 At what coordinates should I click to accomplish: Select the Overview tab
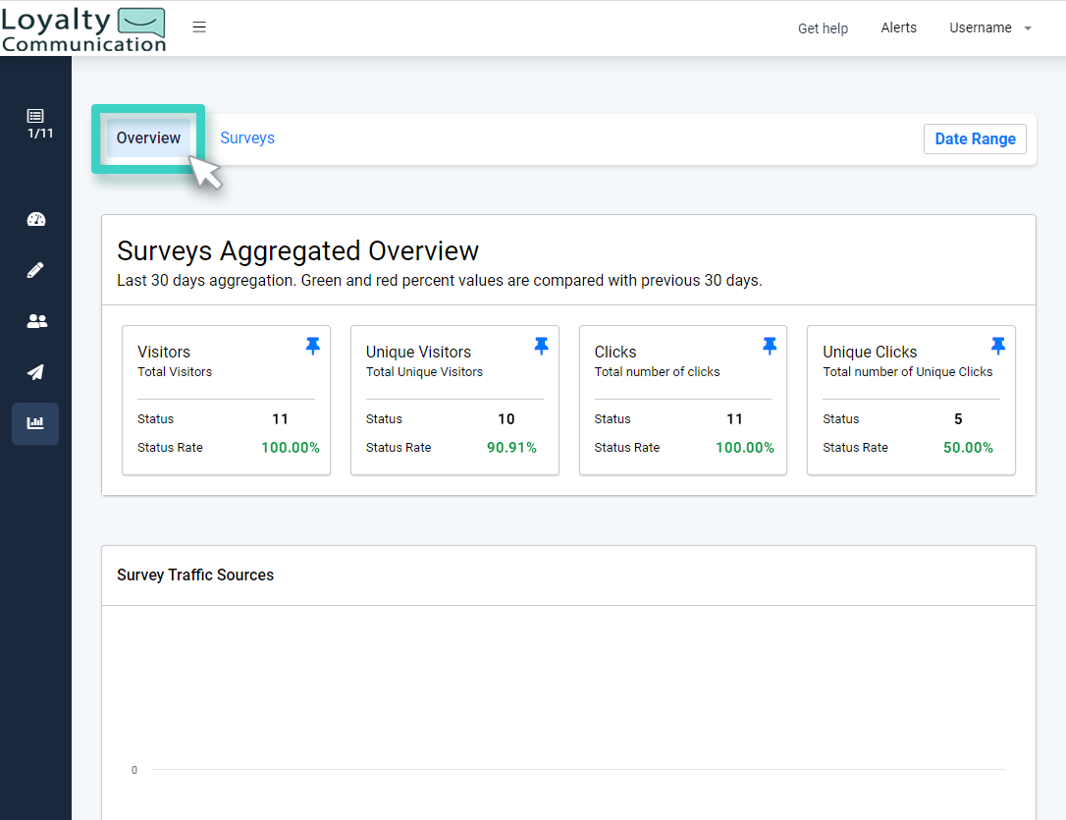[x=148, y=137]
